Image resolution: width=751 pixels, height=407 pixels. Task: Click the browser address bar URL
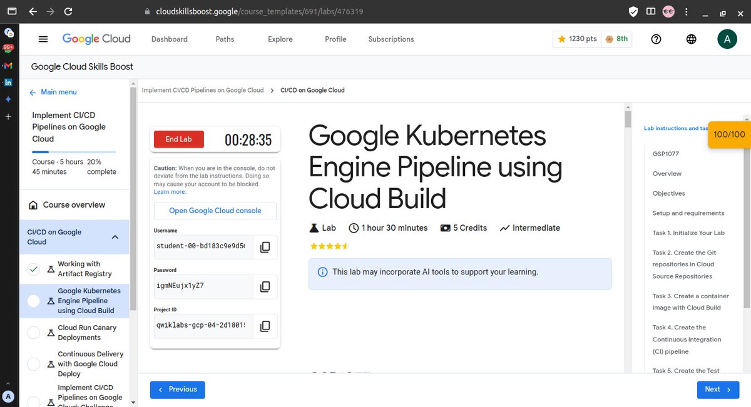pos(260,11)
